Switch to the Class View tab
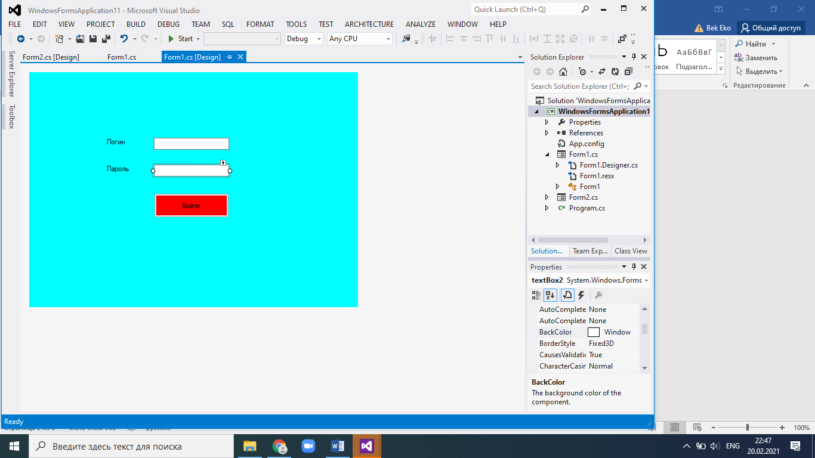The width and height of the screenshot is (815, 458). [631, 251]
